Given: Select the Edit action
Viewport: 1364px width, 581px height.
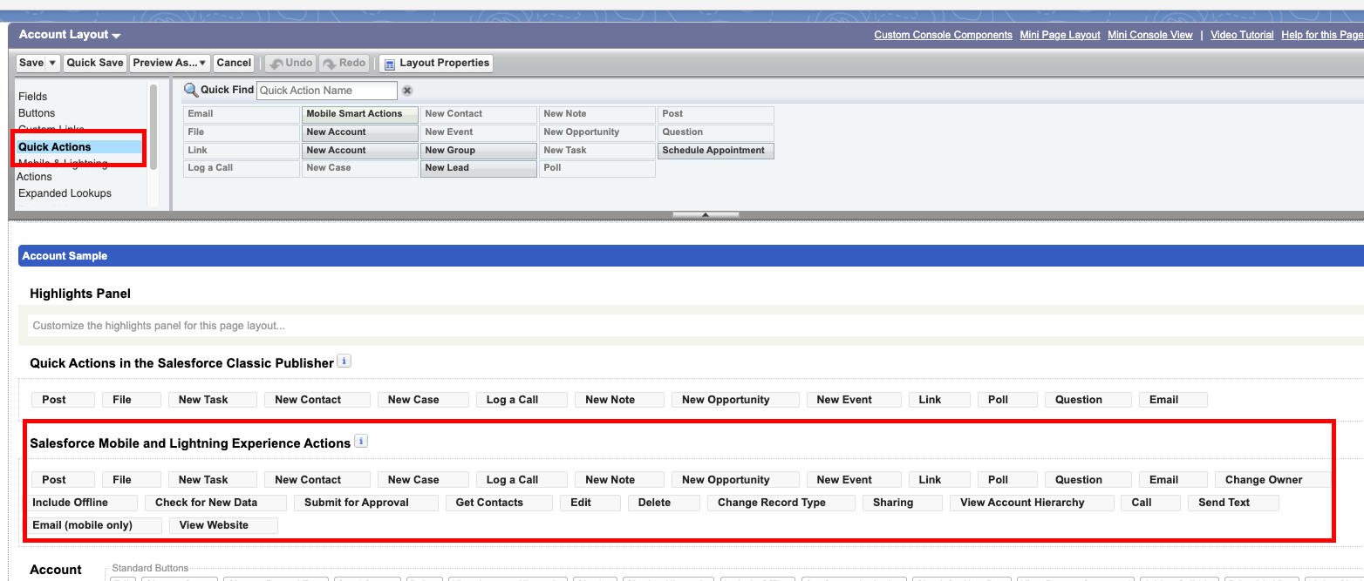Looking at the screenshot, I should tap(590, 503).
